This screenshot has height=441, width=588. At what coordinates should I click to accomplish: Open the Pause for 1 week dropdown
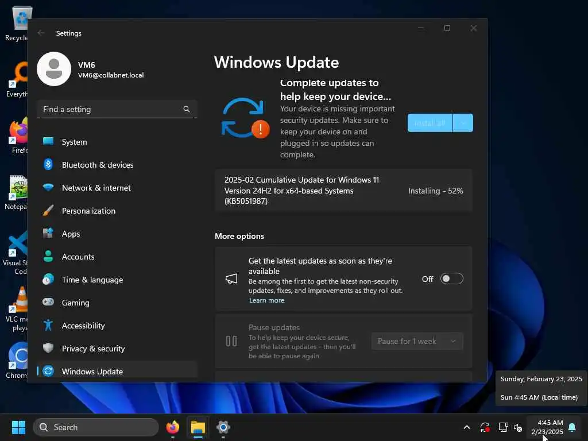[x=417, y=341]
